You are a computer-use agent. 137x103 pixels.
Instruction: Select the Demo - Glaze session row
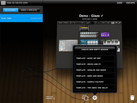[x=21, y=18]
